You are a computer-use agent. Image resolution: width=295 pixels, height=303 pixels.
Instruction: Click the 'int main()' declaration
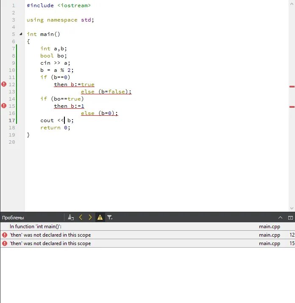pyautogui.click(x=43, y=34)
